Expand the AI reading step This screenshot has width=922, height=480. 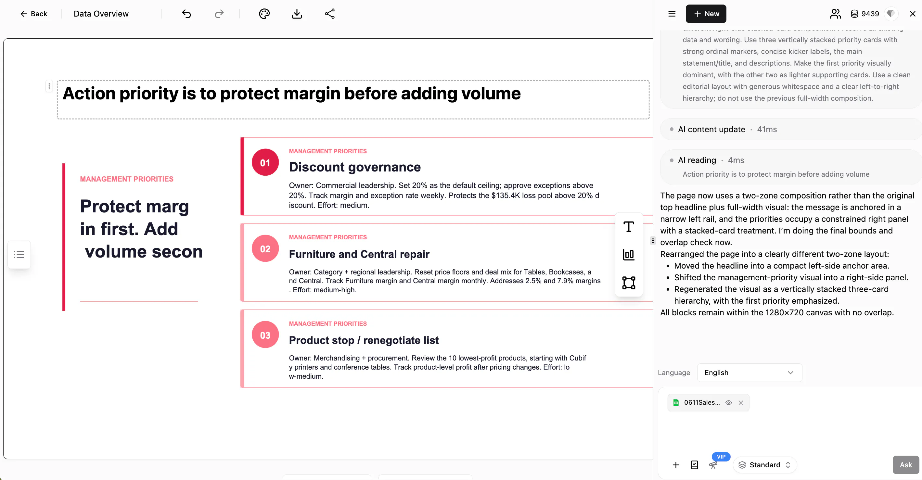[791, 167]
